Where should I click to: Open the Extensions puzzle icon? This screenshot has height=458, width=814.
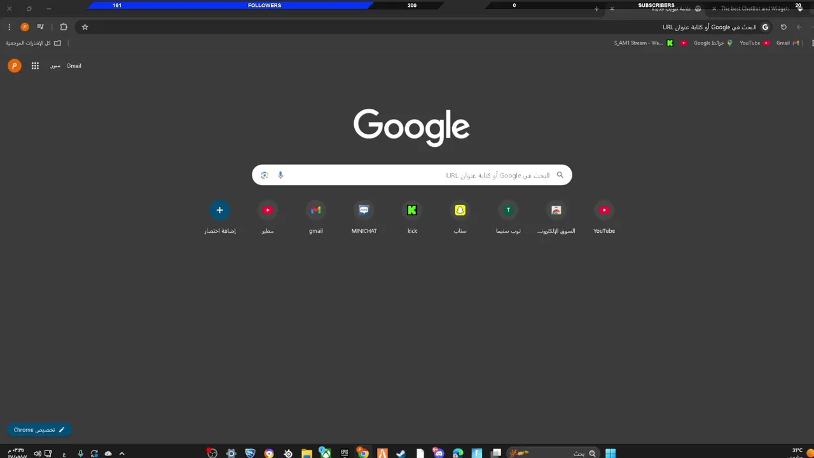(x=64, y=27)
